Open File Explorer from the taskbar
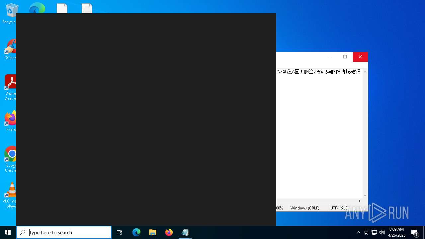Screen dimensions: 425x239 (x=153, y=232)
